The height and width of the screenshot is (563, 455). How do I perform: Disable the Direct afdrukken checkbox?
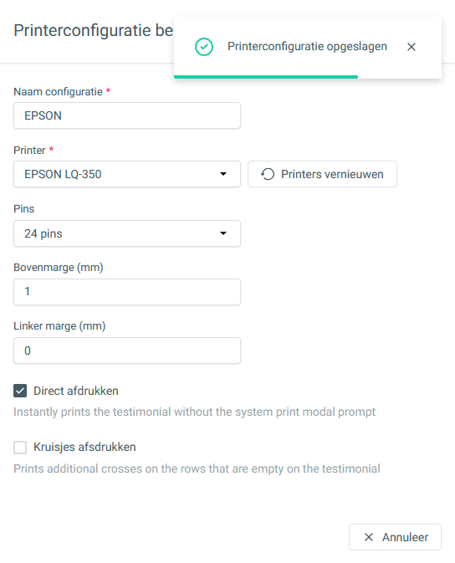pyautogui.click(x=20, y=391)
